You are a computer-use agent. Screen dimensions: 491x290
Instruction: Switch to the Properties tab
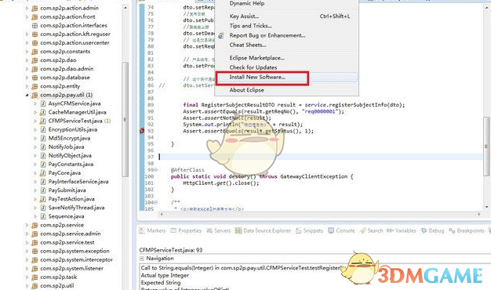(190, 230)
